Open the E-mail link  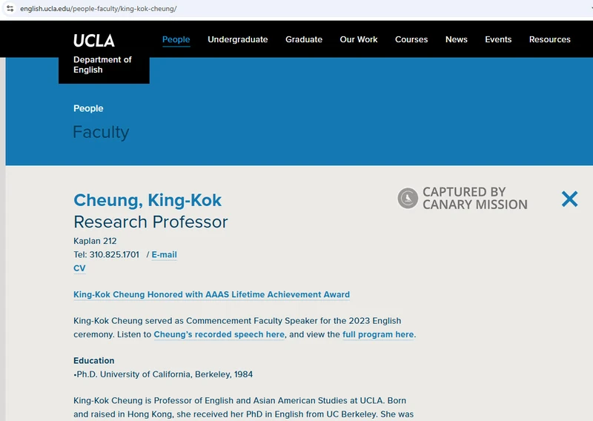(x=164, y=254)
